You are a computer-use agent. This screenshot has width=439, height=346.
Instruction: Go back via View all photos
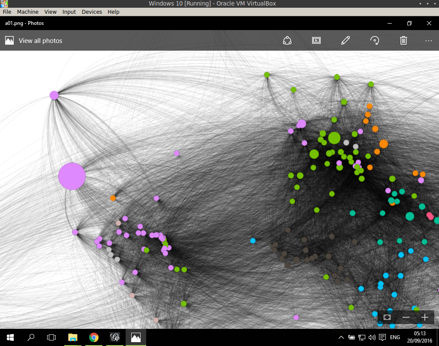click(x=34, y=41)
